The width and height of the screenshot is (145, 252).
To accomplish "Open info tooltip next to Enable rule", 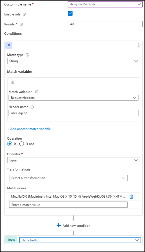I will pos(24,14).
